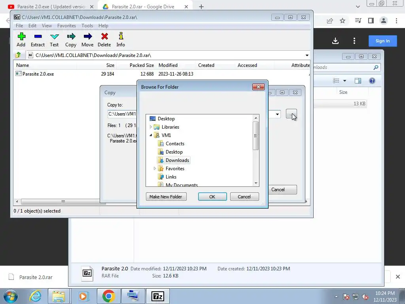Open the Help menu in 7-Zip

tap(103, 26)
